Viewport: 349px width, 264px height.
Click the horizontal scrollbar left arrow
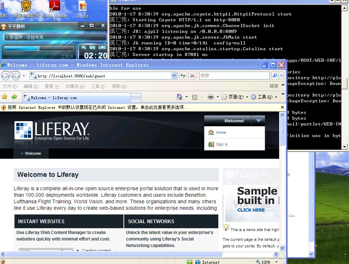3,254
